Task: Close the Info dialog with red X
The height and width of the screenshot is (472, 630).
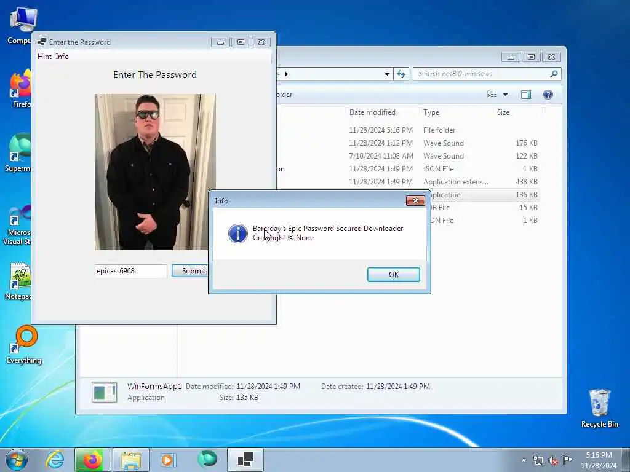Action: (x=415, y=200)
